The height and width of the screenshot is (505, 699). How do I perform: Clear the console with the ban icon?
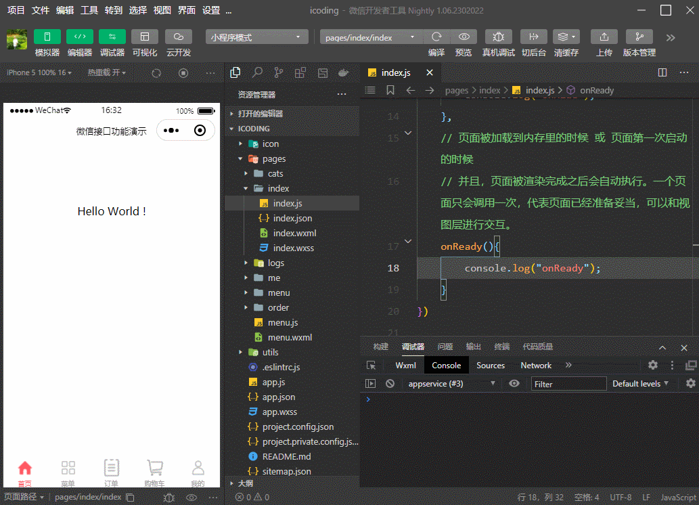(390, 384)
